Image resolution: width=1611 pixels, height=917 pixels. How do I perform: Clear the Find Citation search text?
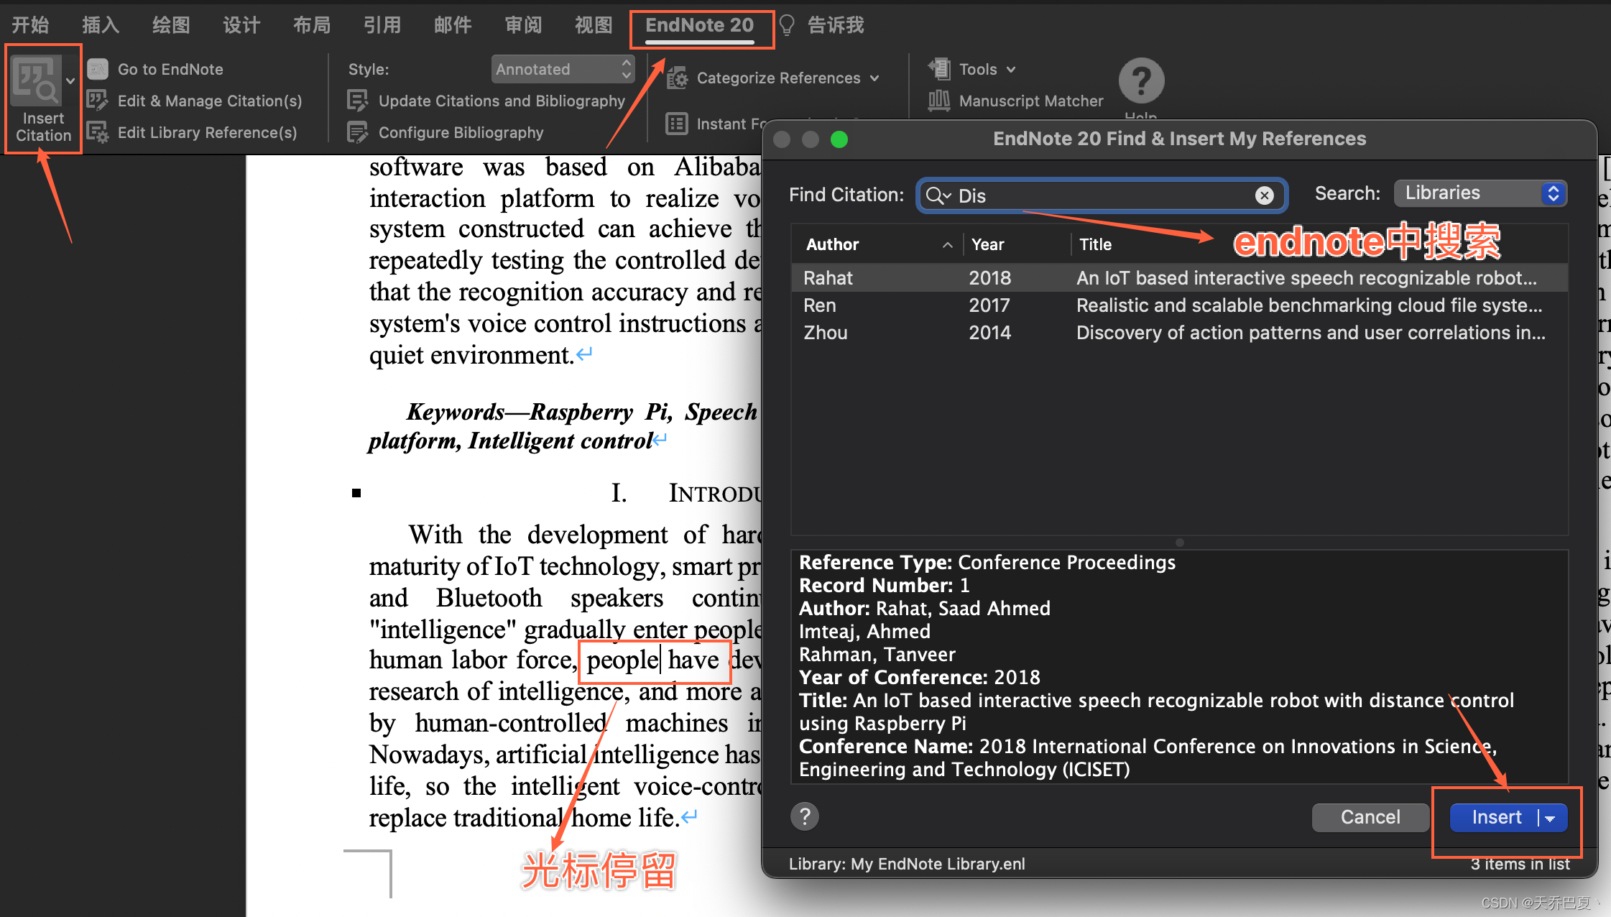click(1265, 195)
